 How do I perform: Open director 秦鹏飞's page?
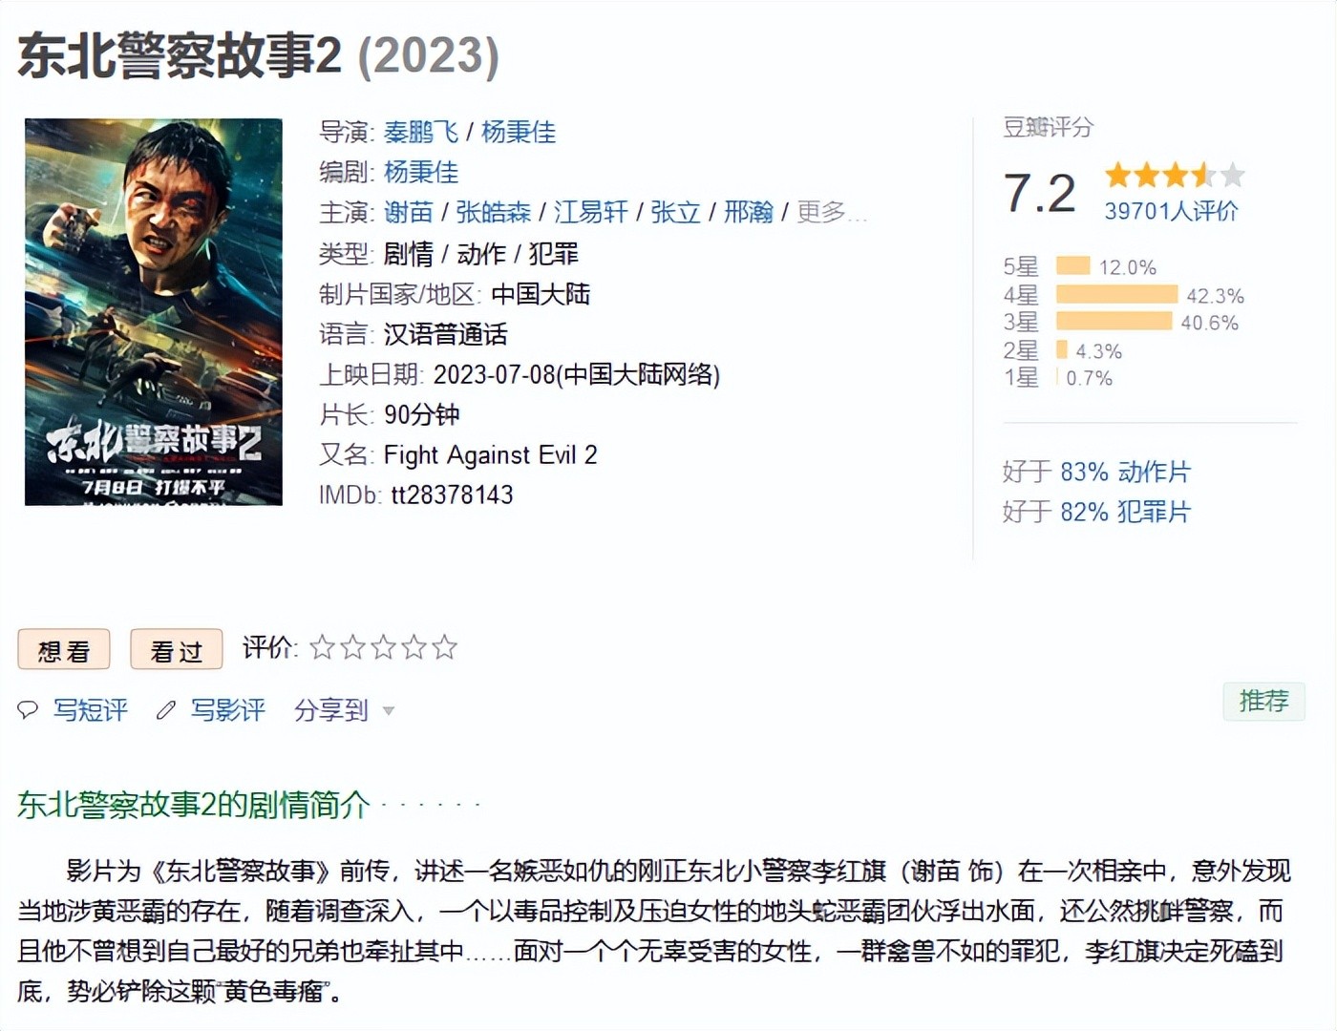(x=421, y=132)
